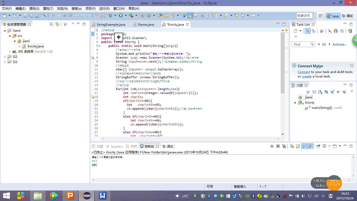Click the Open Type toolbar icon
The width and height of the screenshot is (357, 201).
(x=160, y=16)
